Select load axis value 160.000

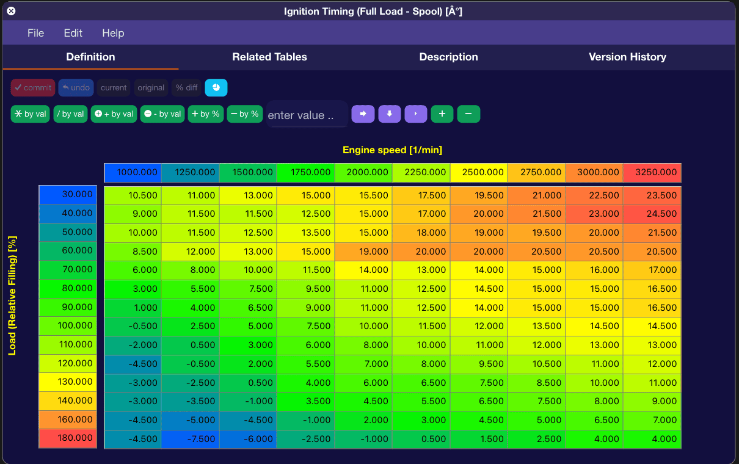pyautogui.click(x=68, y=420)
